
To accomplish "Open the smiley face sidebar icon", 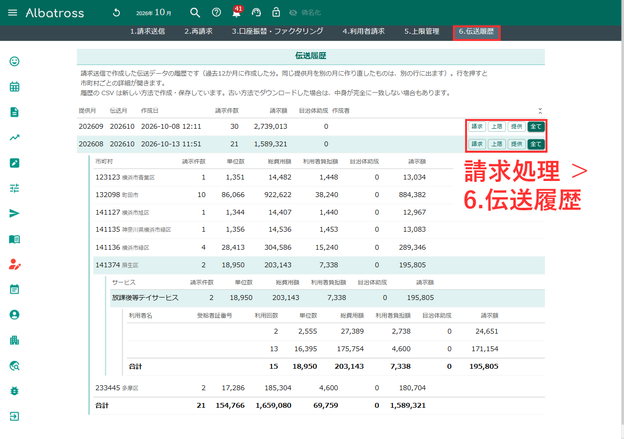I will pos(15,61).
